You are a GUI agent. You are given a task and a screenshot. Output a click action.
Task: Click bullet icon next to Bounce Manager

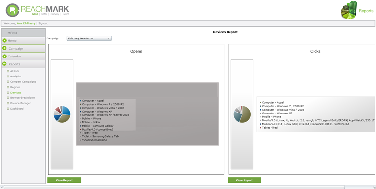coord(8,103)
